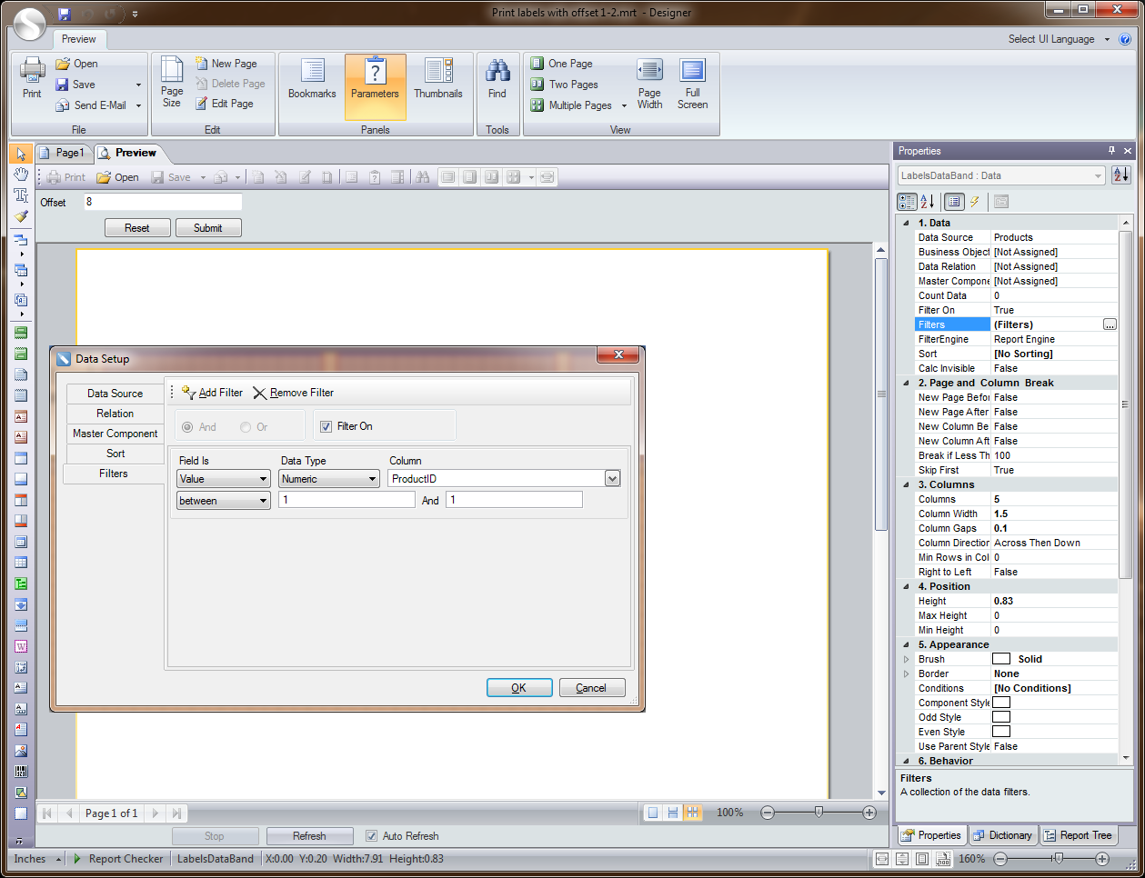Collapse the 1. Data property category

pos(906,223)
